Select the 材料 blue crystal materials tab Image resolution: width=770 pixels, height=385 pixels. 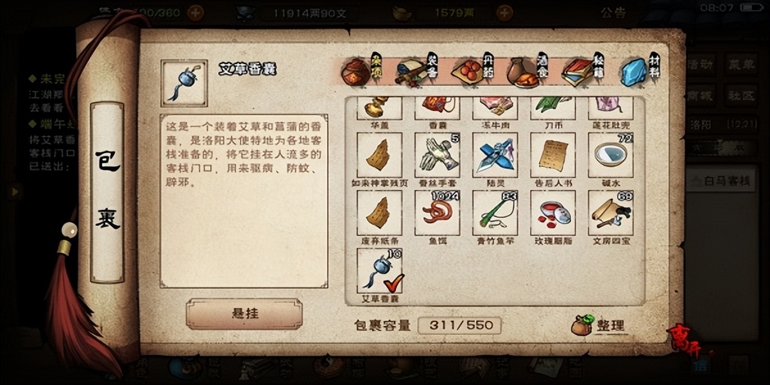[640, 72]
